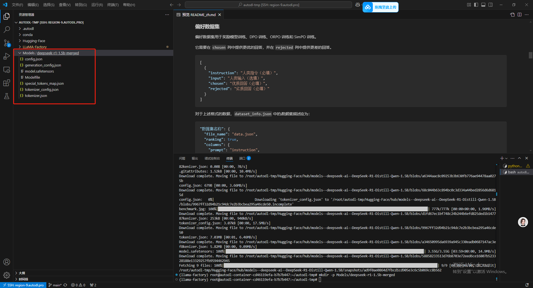The height and width of the screenshot is (288, 533).
Task: Collapse the Models/deepseek-r1-1.5b-merged folder
Action: [93, 53]
